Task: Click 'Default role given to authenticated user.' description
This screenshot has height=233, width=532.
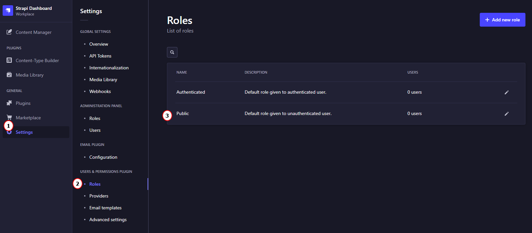Action: coord(285,92)
